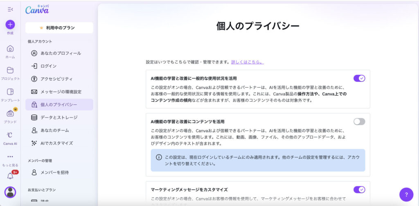Go to データとストレージ settings
This screenshot has width=419, height=206.
click(x=59, y=118)
